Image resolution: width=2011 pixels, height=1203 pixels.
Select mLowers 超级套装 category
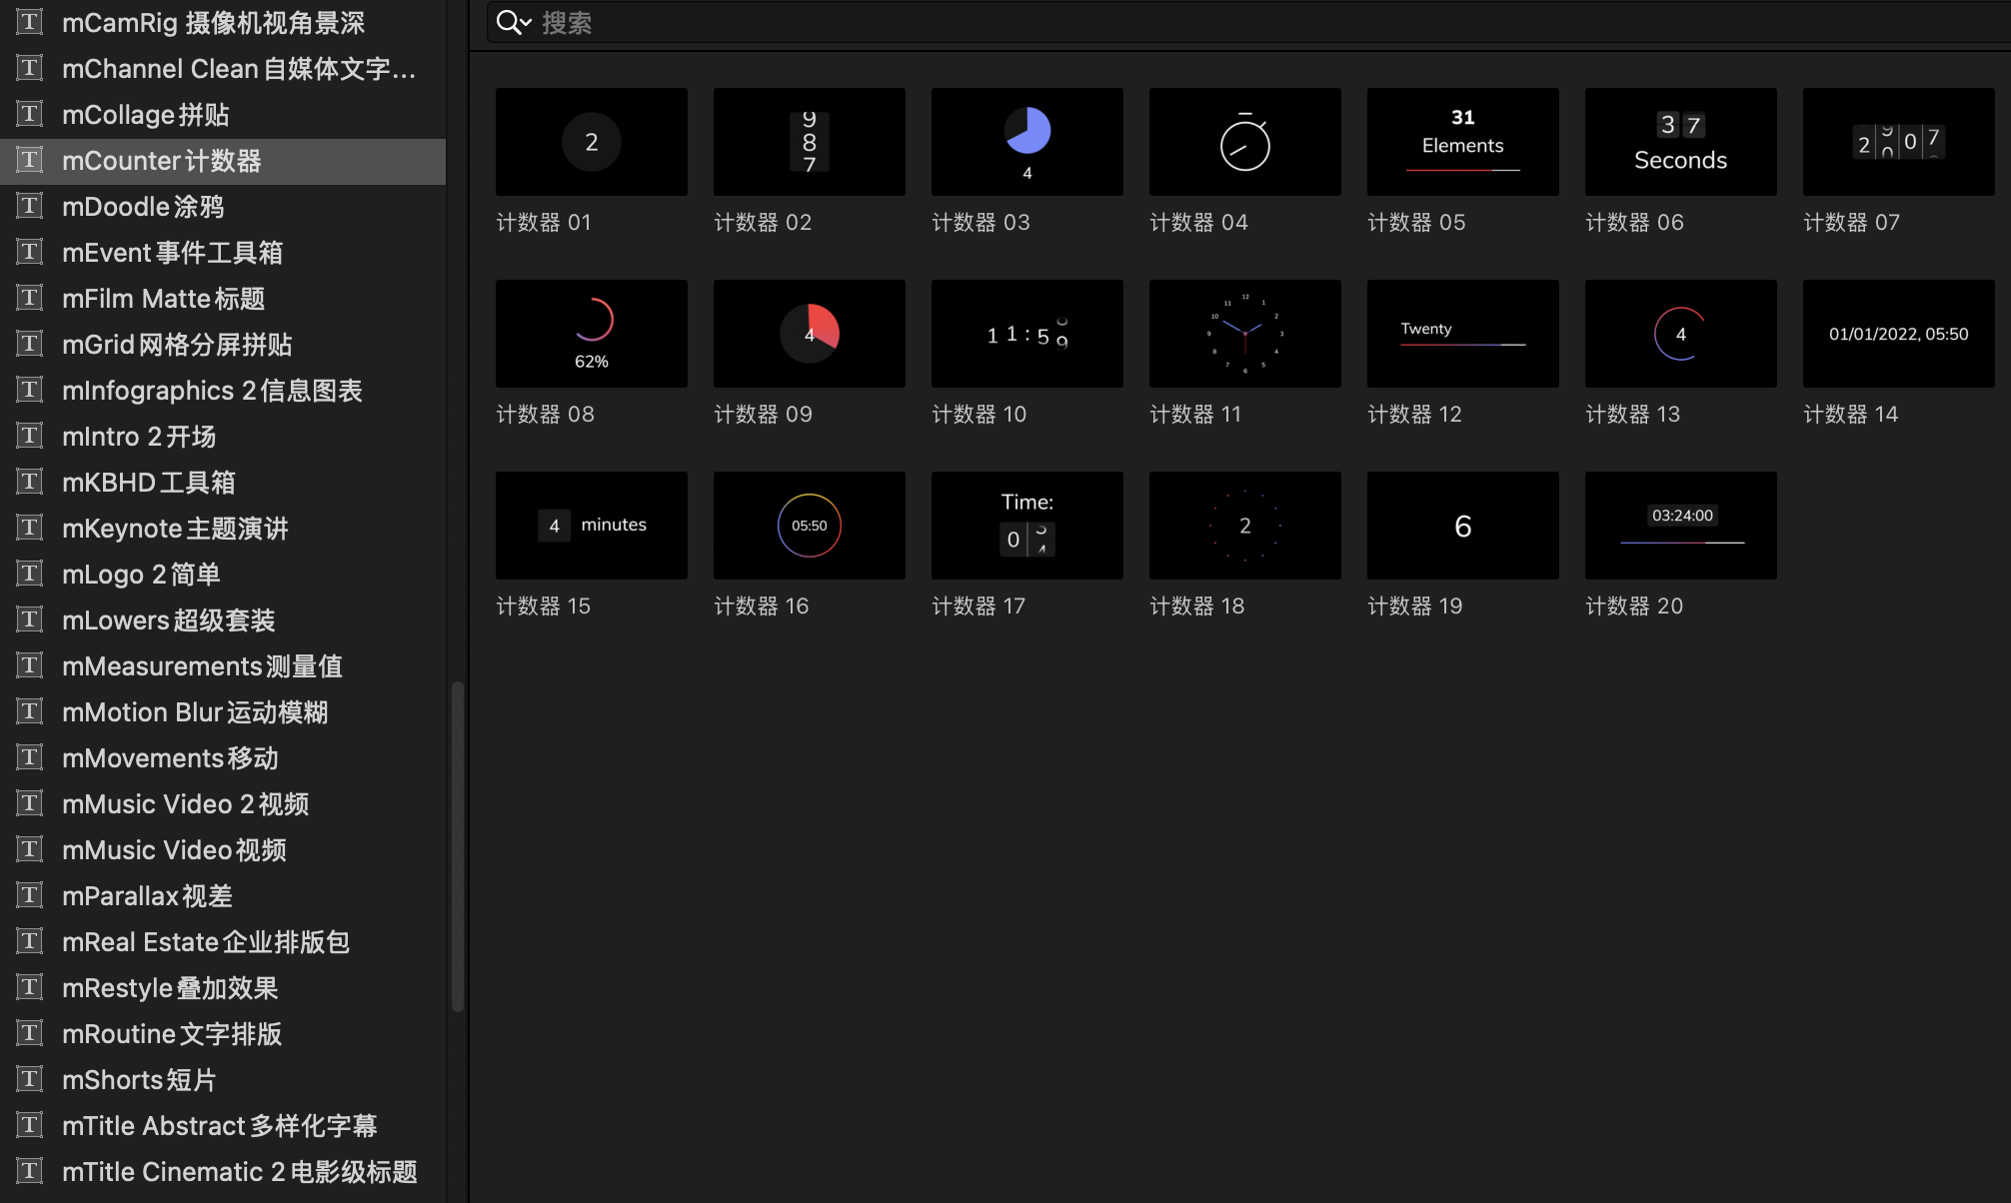pyautogui.click(x=223, y=620)
